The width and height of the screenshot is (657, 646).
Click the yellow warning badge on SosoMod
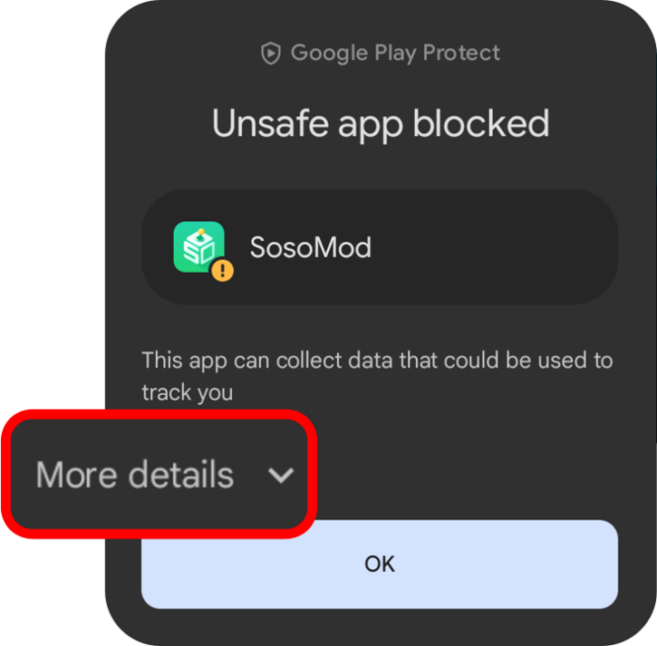tap(222, 271)
